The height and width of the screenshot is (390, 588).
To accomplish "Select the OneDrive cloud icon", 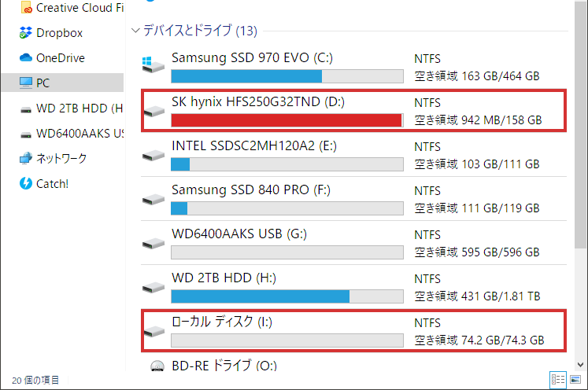I will pyautogui.click(x=25, y=57).
